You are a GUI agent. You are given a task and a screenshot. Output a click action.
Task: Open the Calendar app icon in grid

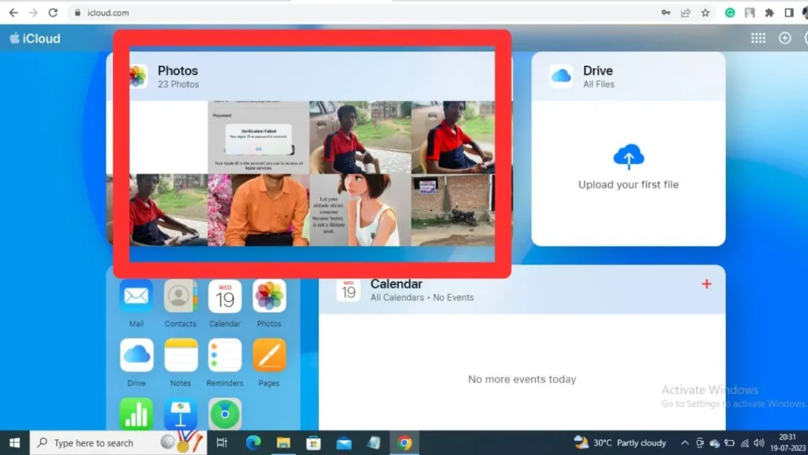pyautogui.click(x=225, y=296)
